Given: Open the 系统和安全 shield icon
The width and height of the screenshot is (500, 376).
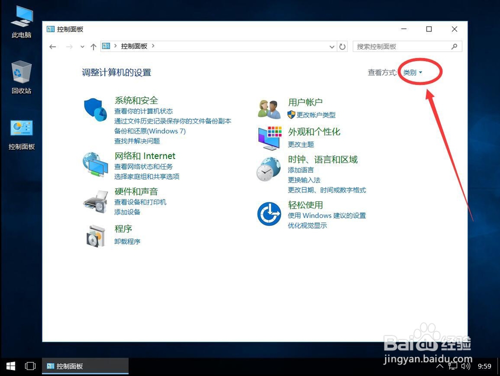Looking at the screenshot, I should click(x=95, y=109).
